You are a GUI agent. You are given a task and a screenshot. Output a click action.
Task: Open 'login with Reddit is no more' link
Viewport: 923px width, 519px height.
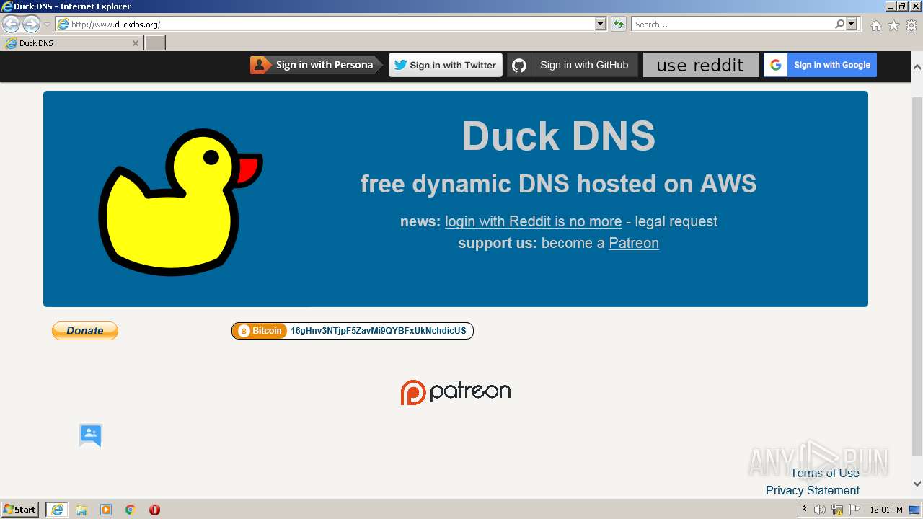pos(533,221)
